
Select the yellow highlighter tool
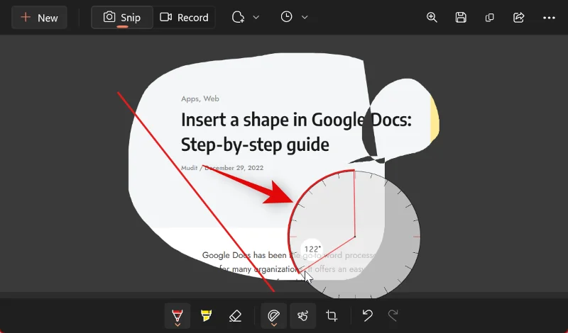[x=207, y=315]
